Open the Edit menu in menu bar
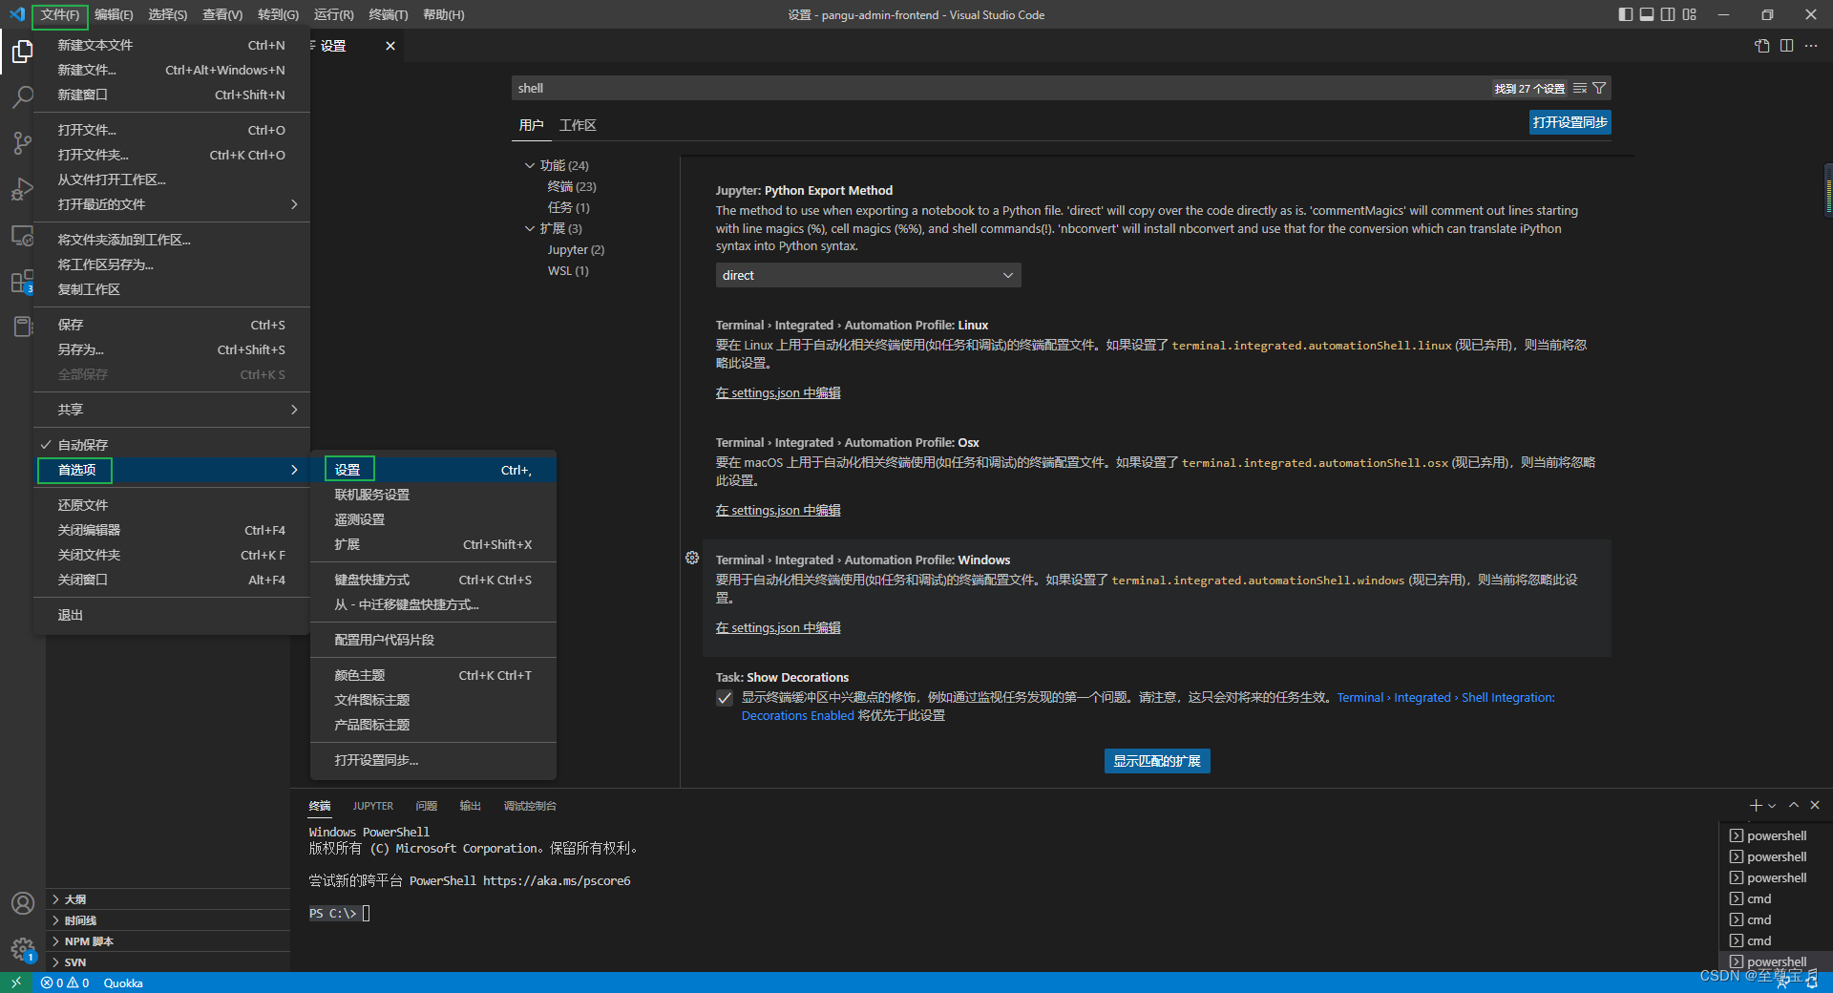 [x=114, y=14]
